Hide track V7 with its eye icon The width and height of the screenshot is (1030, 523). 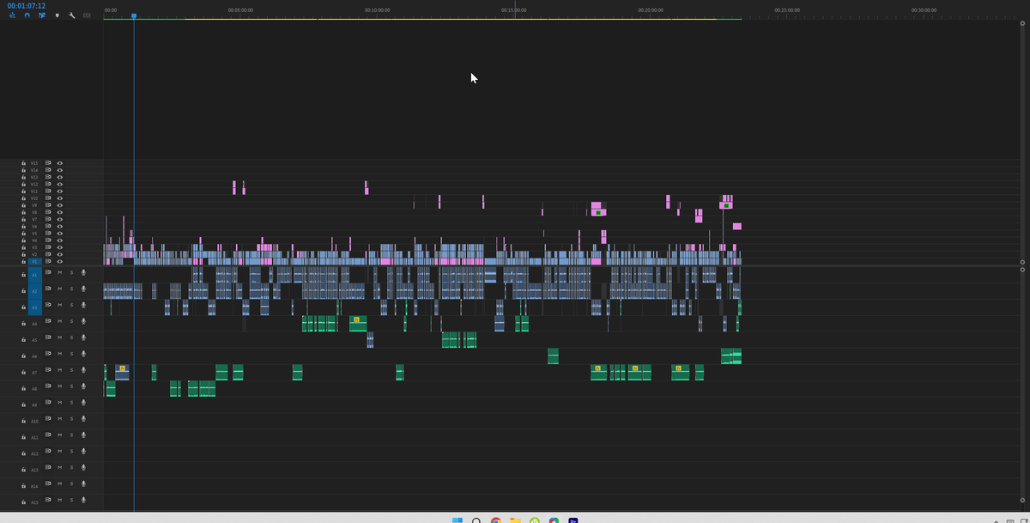[x=60, y=219]
